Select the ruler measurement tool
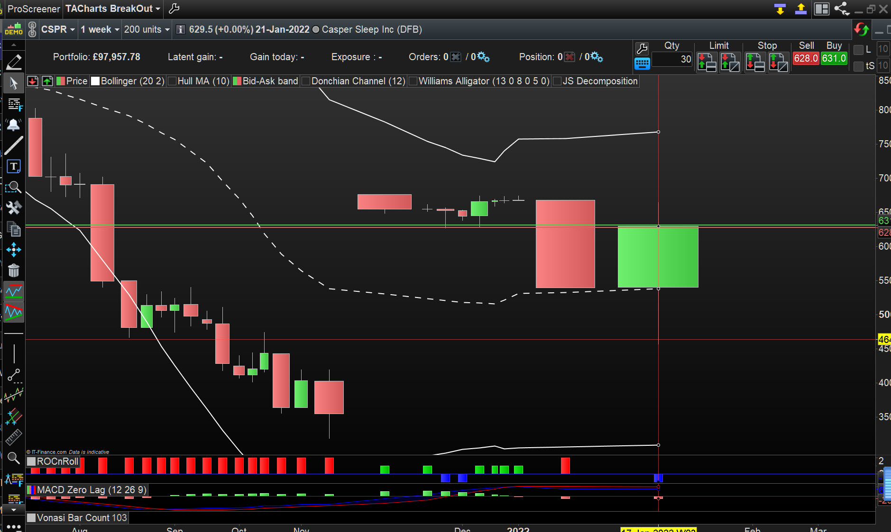 point(13,437)
